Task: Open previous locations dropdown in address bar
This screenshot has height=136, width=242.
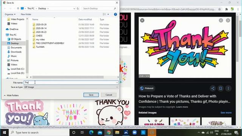Action: point(74,8)
